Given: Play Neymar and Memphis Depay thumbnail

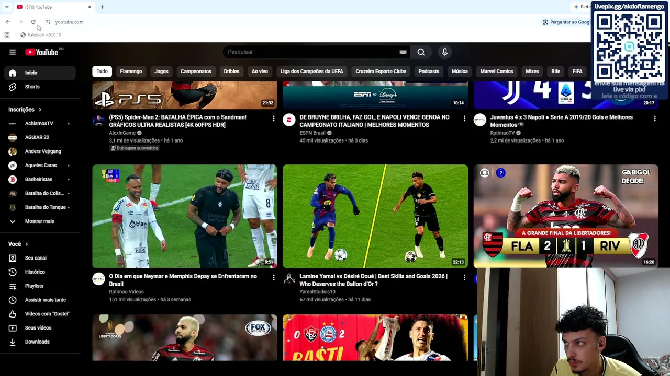Looking at the screenshot, I should (x=185, y=216).
